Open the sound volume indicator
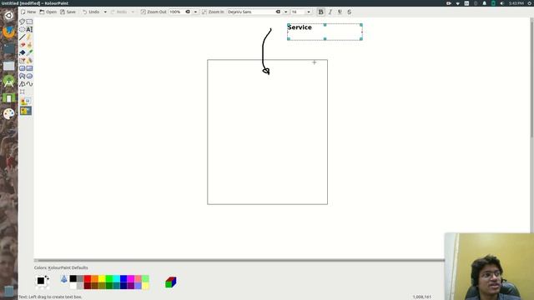Viewport: 534px width, 300px height. pyautogui.click(x=502, y=3)
